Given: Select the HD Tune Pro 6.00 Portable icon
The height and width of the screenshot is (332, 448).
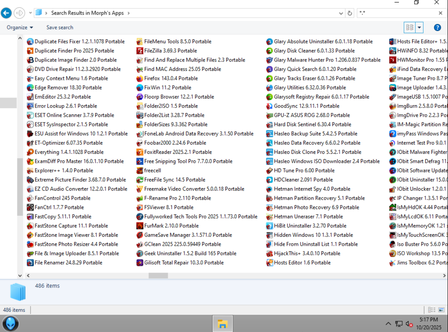Looking at the screenshot, I should 269,171.
